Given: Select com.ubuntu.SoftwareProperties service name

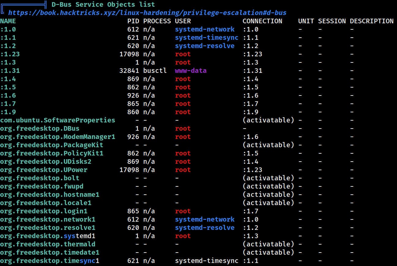Looking at the screenshot, I should point(58,120).
